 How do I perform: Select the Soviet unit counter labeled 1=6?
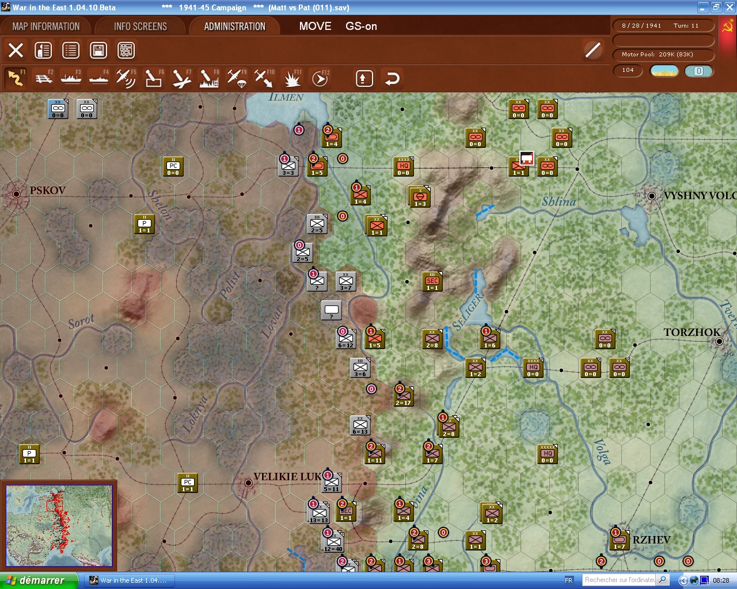pyautogui.click(x=489, y=339)
